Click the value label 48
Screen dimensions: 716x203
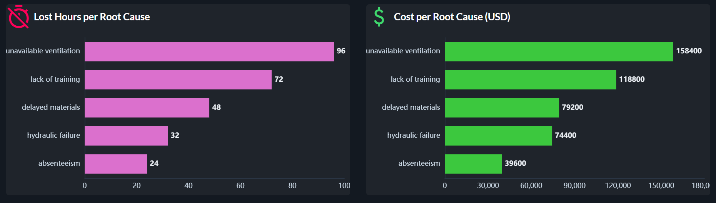click(216, 107)
